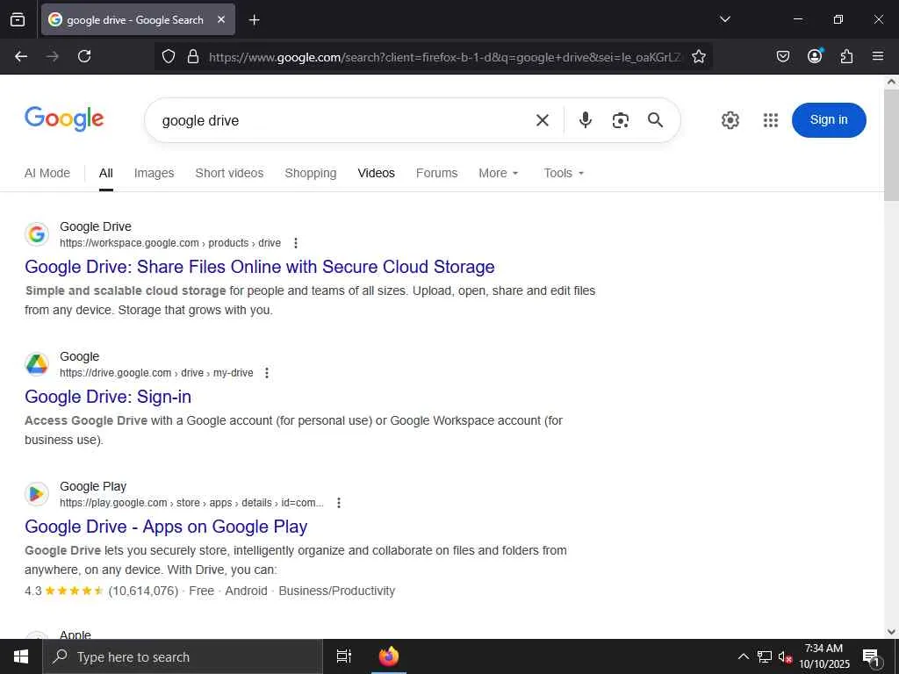
Task: Switch to Short videos results
Action: (x=229, y=173)
